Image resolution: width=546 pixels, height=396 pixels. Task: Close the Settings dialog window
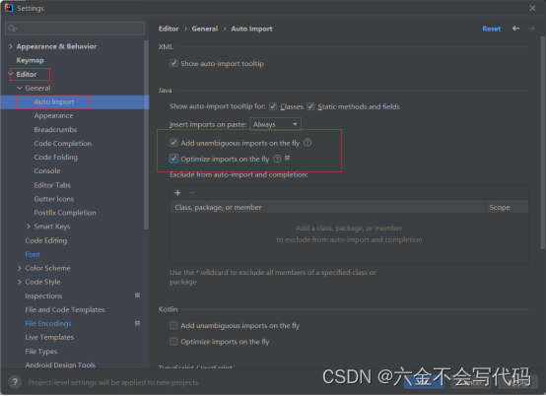(532, 8)
